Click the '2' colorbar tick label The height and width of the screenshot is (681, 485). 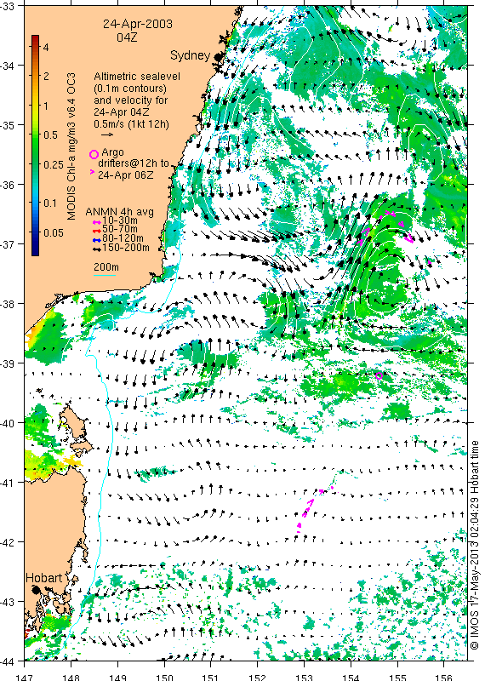coord(46,76)
